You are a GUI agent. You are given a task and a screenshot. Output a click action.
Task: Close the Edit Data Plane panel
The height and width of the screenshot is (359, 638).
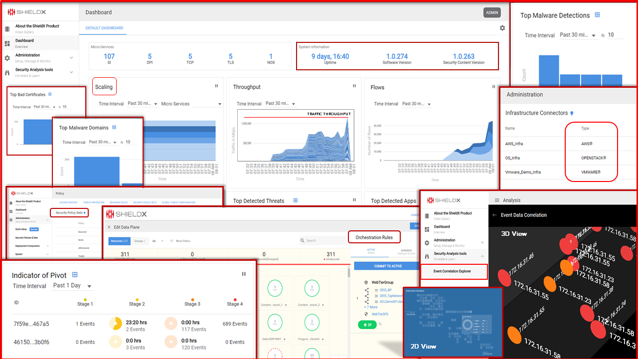coord(109,227)
